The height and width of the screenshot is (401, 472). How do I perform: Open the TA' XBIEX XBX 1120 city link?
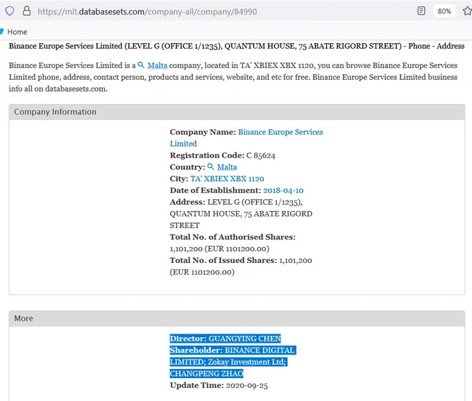tap(227, 179)
